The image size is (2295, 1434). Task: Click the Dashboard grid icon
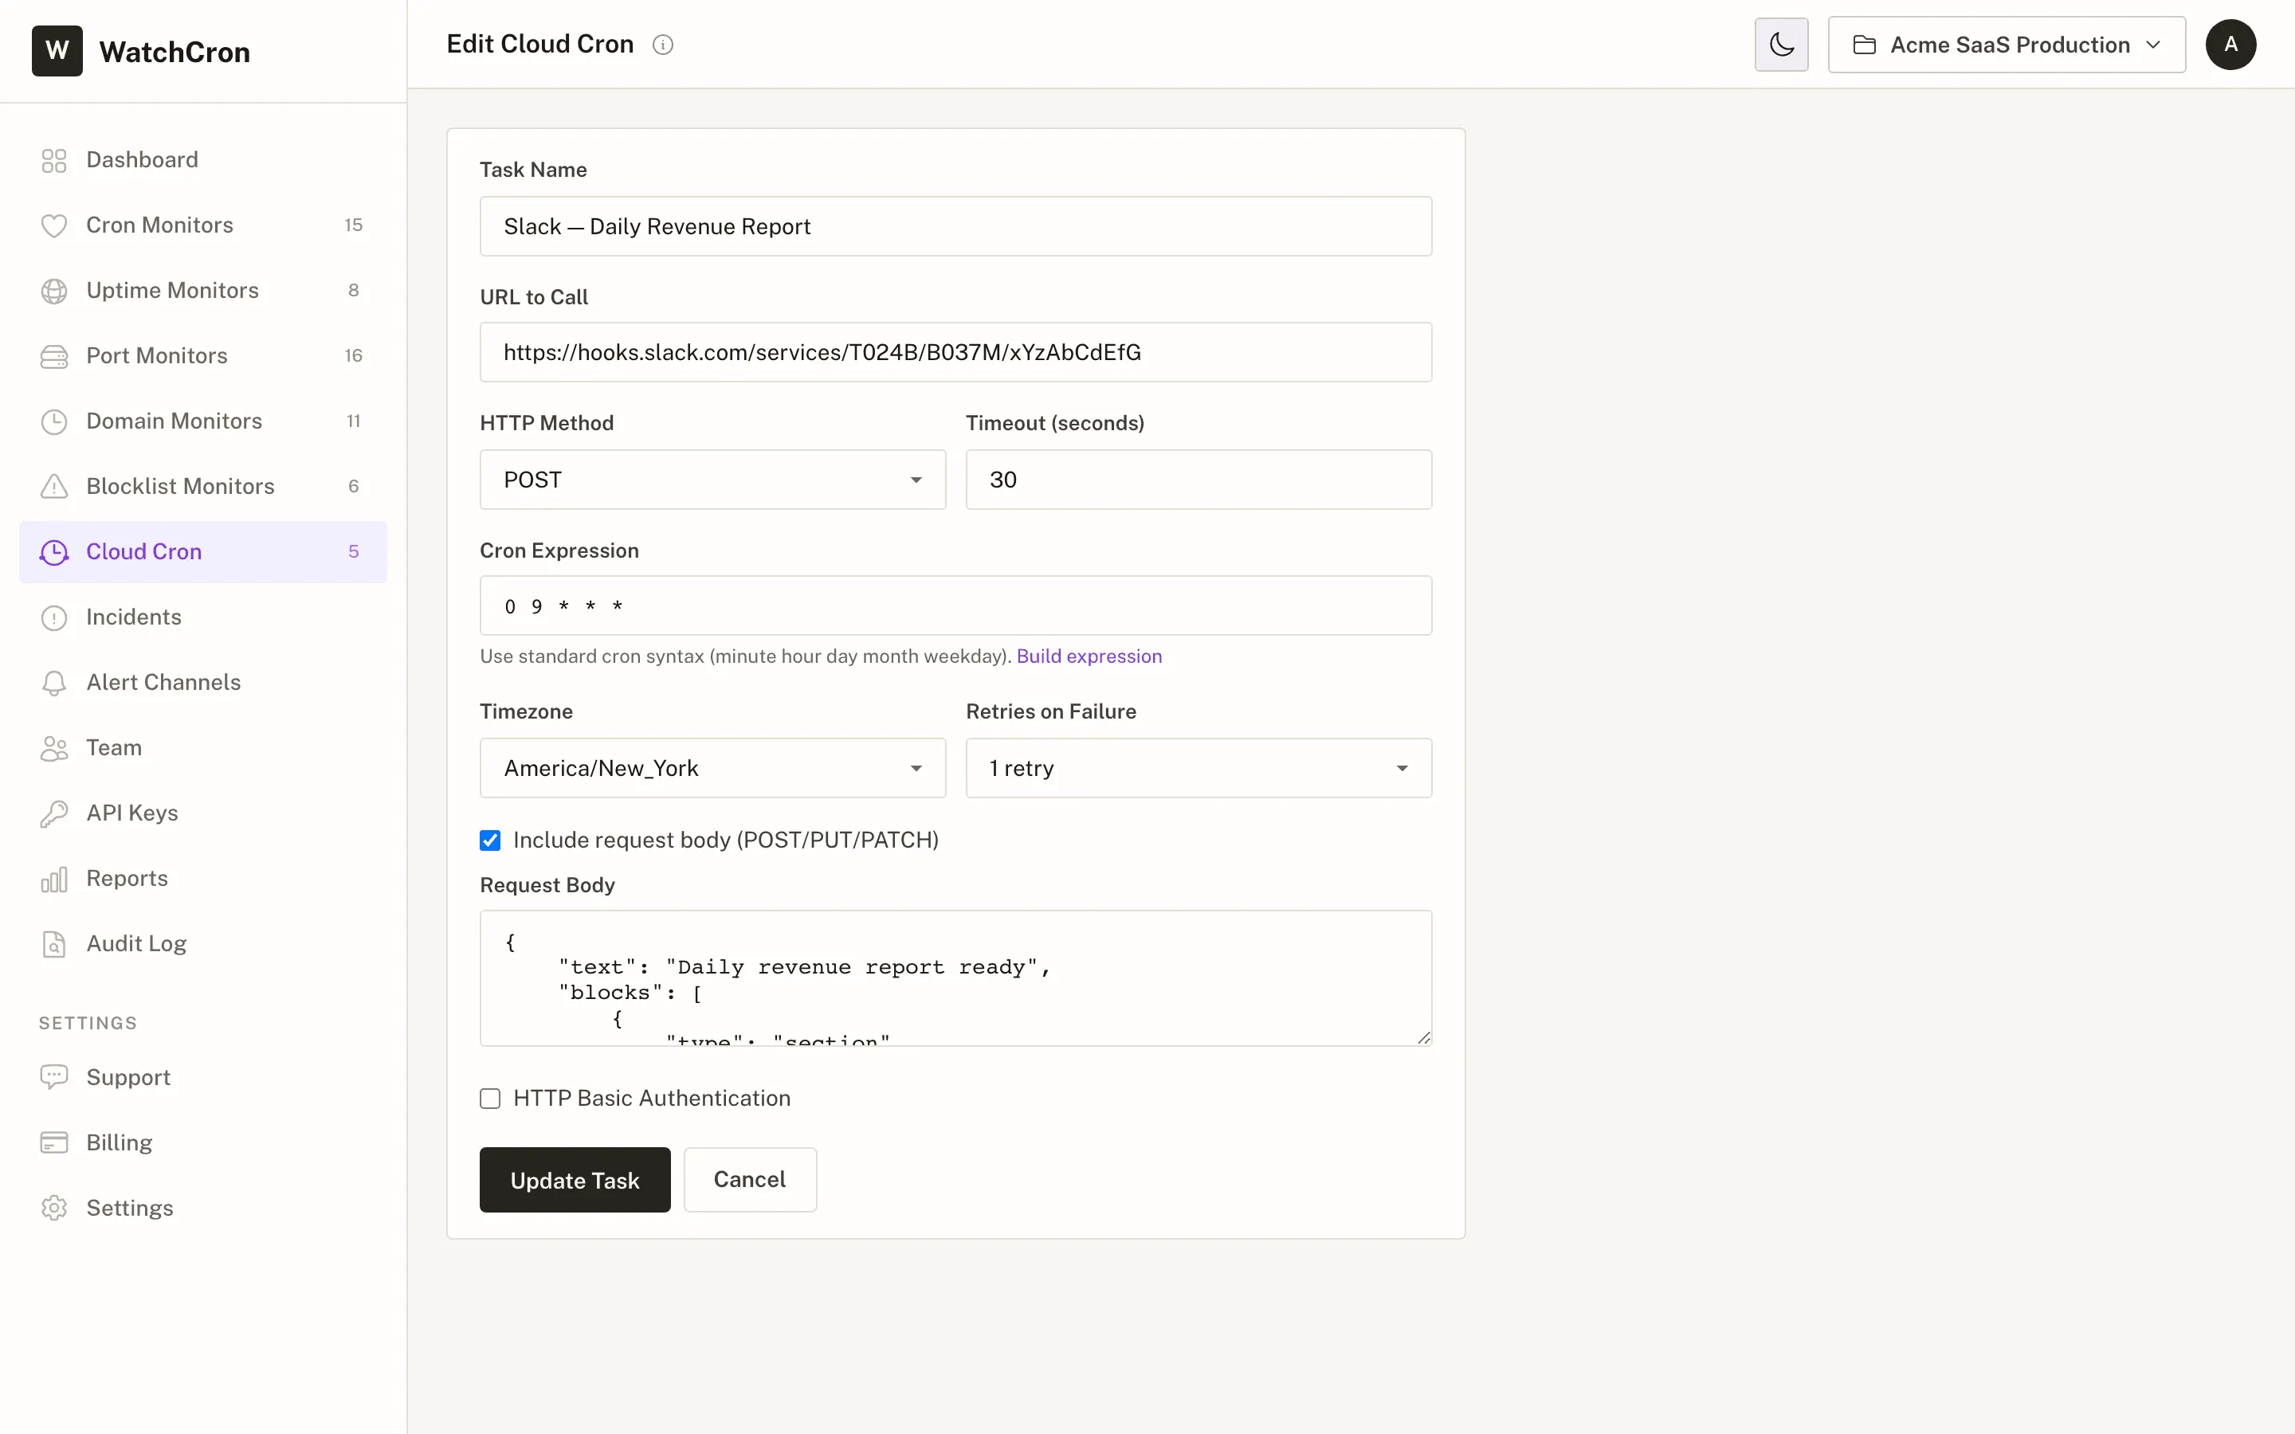coord(54,160)
